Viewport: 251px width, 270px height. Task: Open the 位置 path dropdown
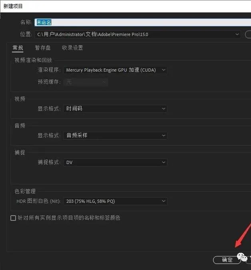tap(137, 34)
